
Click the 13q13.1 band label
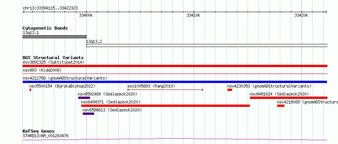pos(31,33)
